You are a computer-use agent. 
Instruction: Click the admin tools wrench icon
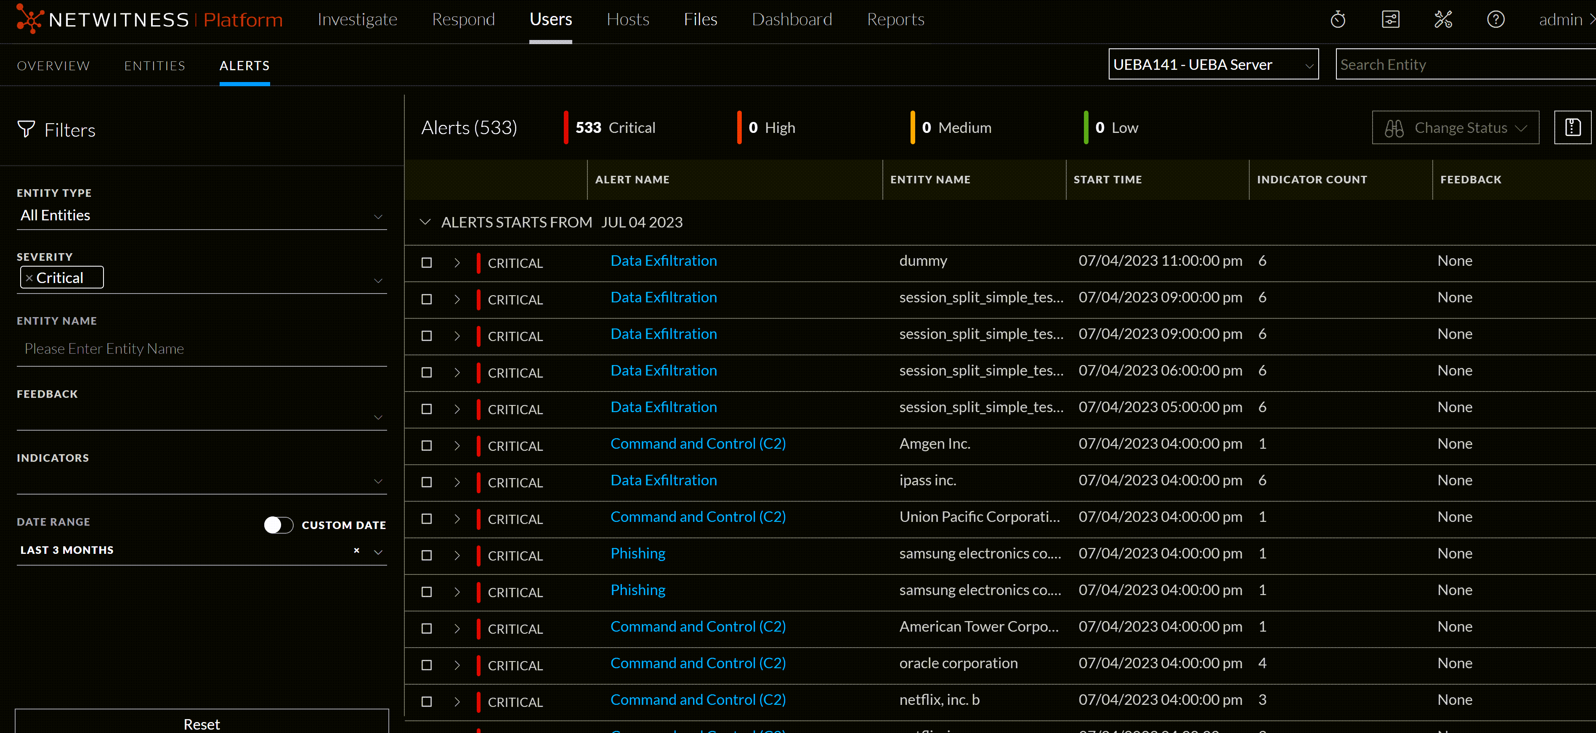click(x=1444, y=19)
